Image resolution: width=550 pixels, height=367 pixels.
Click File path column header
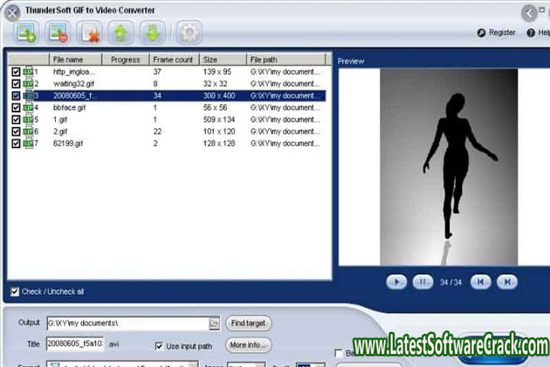click(x=286, y=60)
